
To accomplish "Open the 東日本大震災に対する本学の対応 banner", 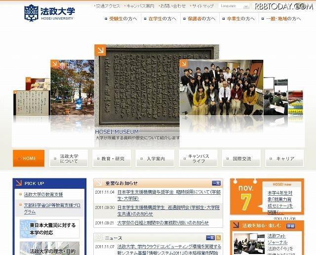I will tap(49, 229).
